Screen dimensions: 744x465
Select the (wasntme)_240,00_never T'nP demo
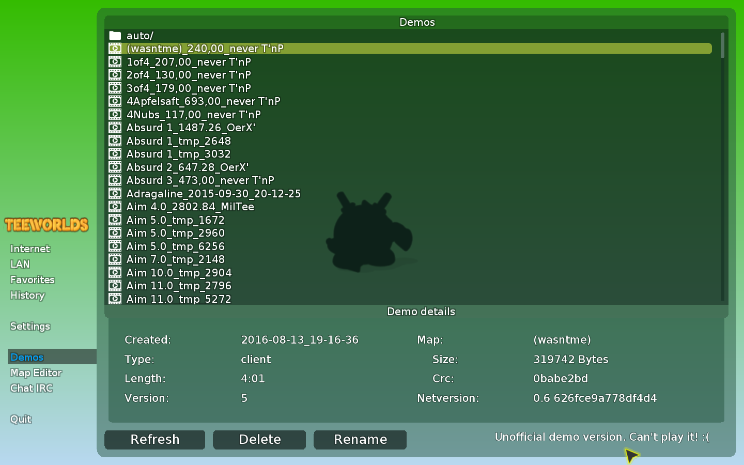pos(205,48)
